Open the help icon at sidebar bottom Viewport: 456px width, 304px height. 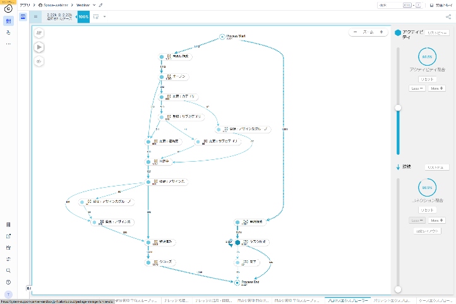click(x=8, y=282)
